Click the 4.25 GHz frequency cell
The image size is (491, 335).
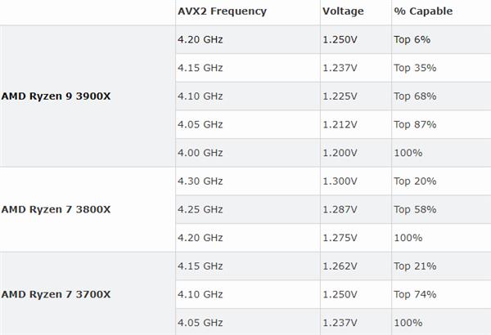[200, 209]
